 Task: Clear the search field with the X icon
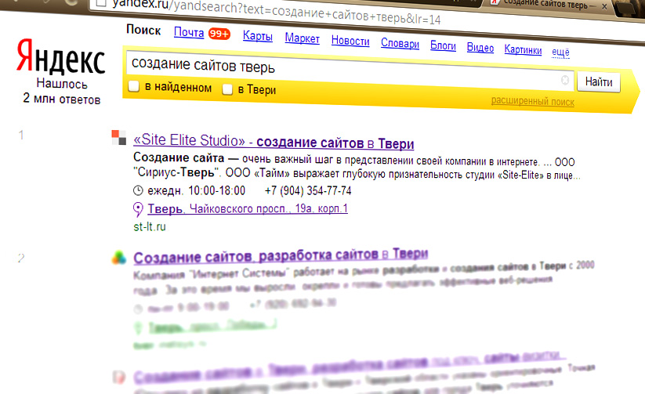(x=565, y=81)
